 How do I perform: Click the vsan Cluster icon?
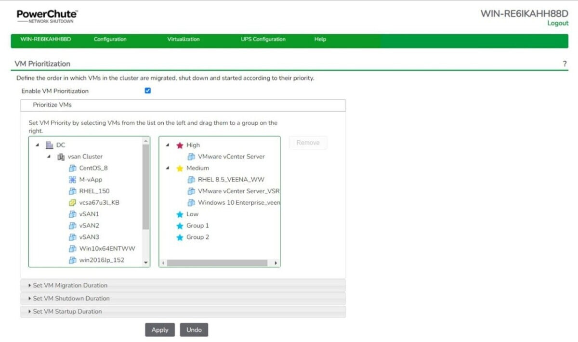[61, 157]
